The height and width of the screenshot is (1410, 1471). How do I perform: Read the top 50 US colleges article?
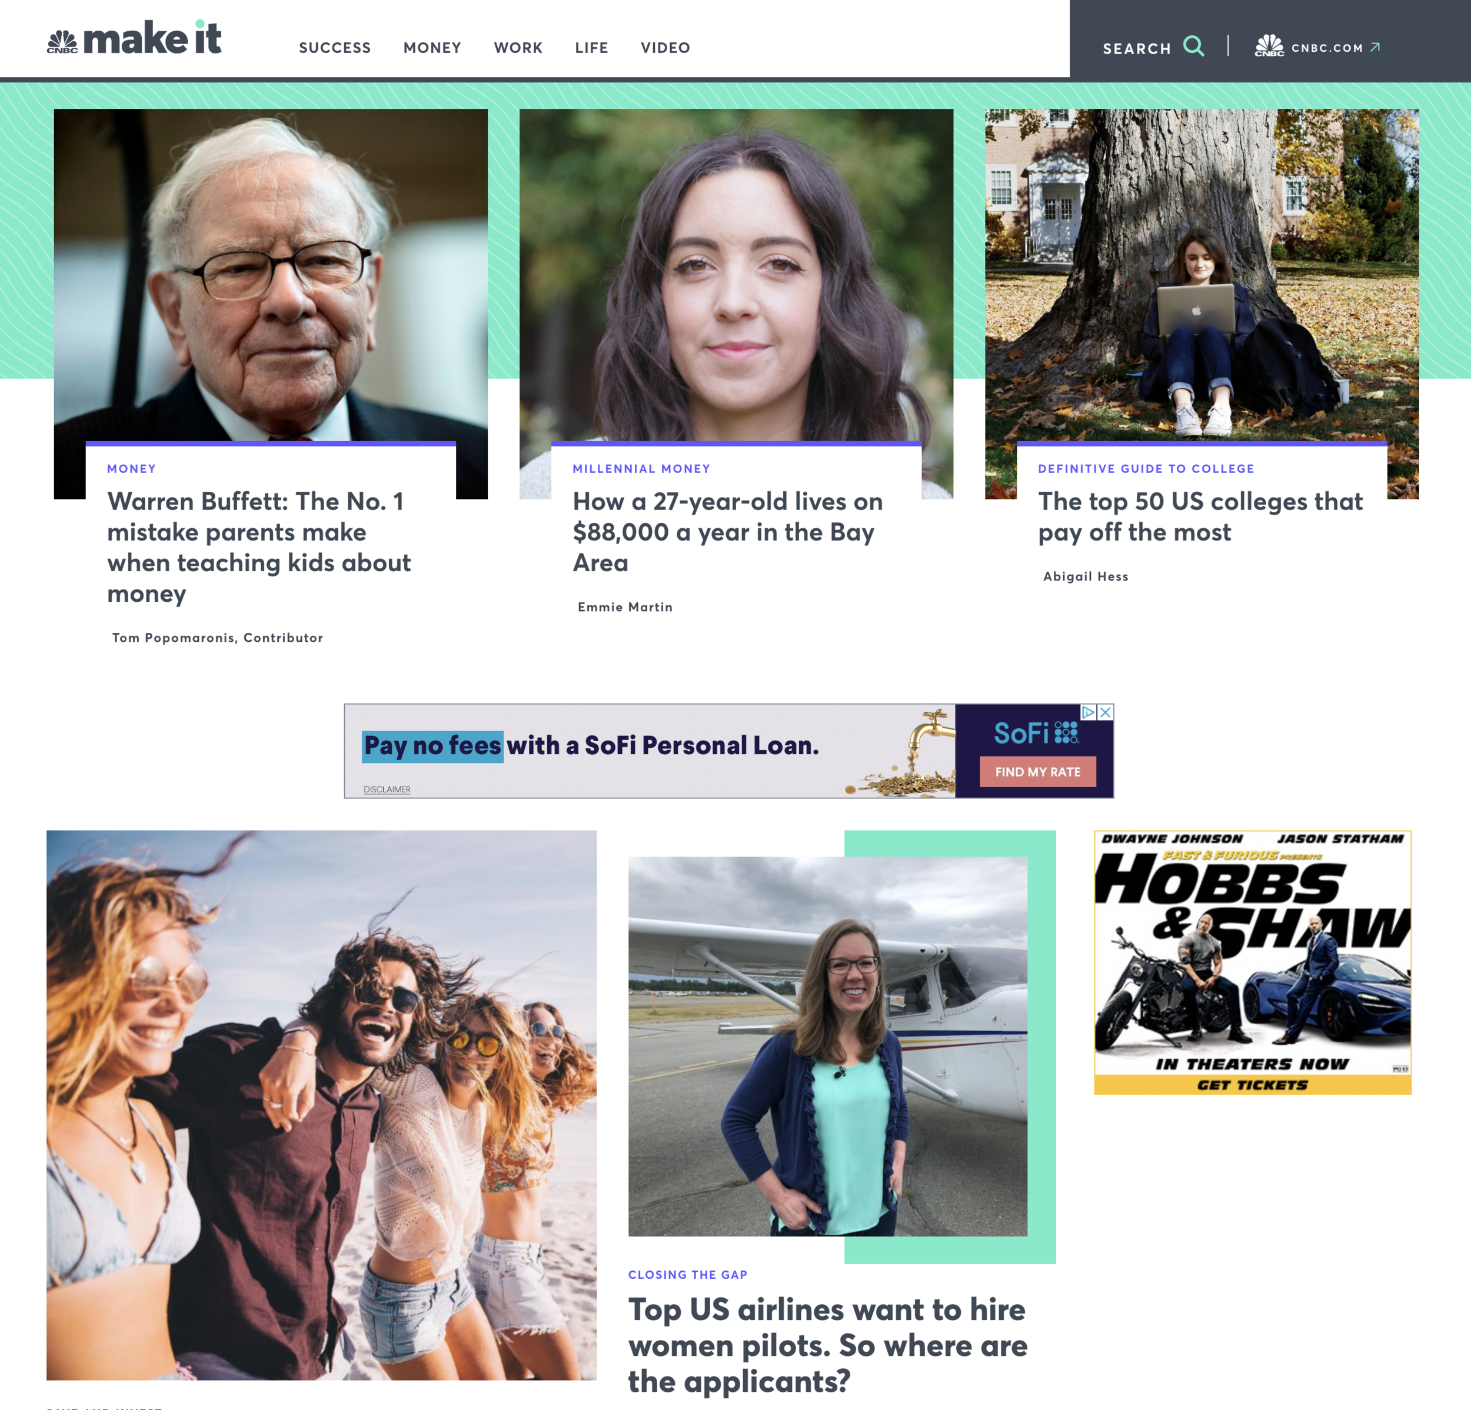1200,517
